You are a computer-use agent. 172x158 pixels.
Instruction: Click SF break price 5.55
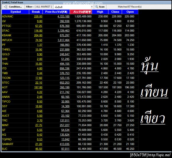point(40,130)
